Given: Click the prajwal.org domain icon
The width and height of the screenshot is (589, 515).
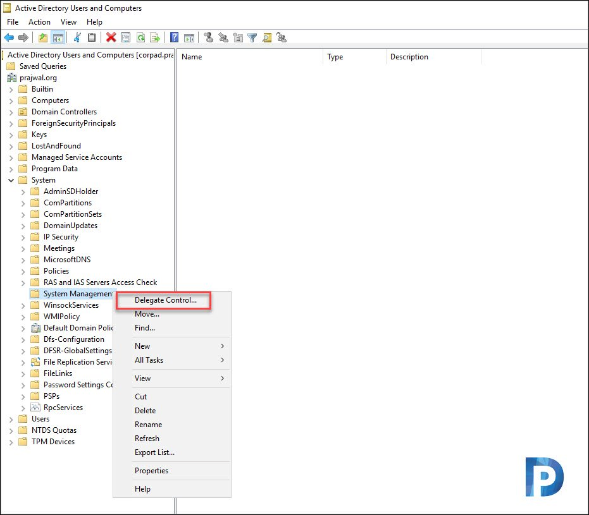Looking at the screenshot, I should pos(11,78).
